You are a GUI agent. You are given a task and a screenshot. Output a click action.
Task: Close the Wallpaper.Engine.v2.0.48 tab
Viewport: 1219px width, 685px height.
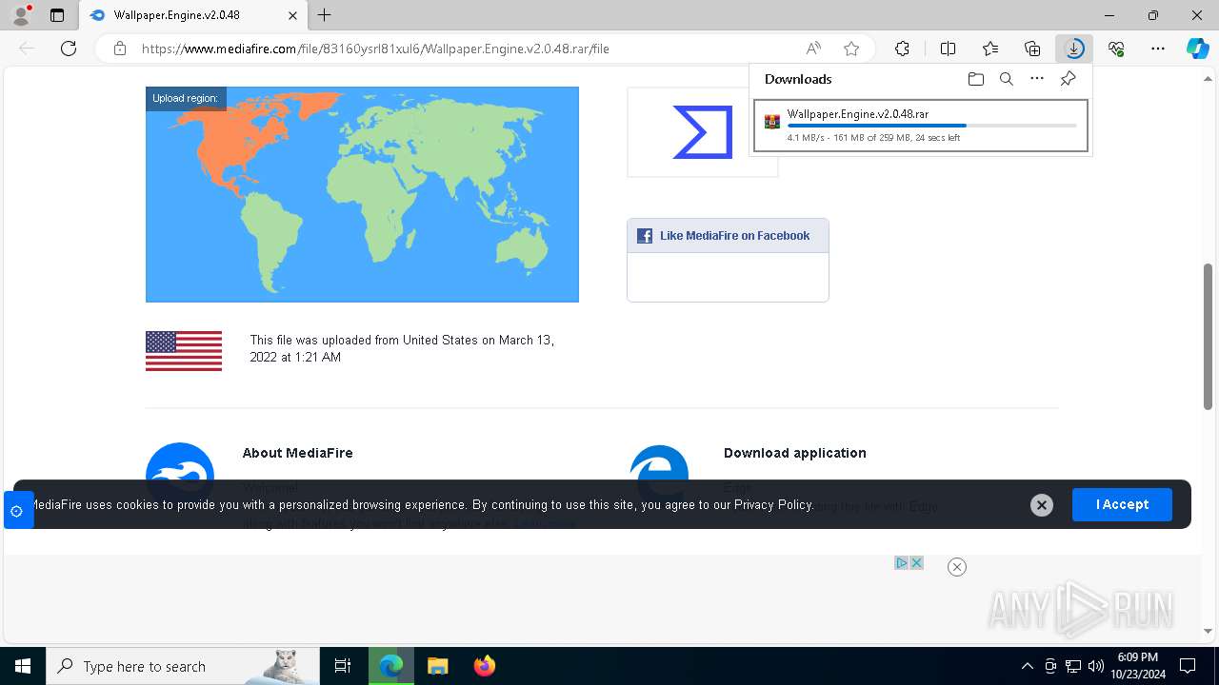[292, 15]
